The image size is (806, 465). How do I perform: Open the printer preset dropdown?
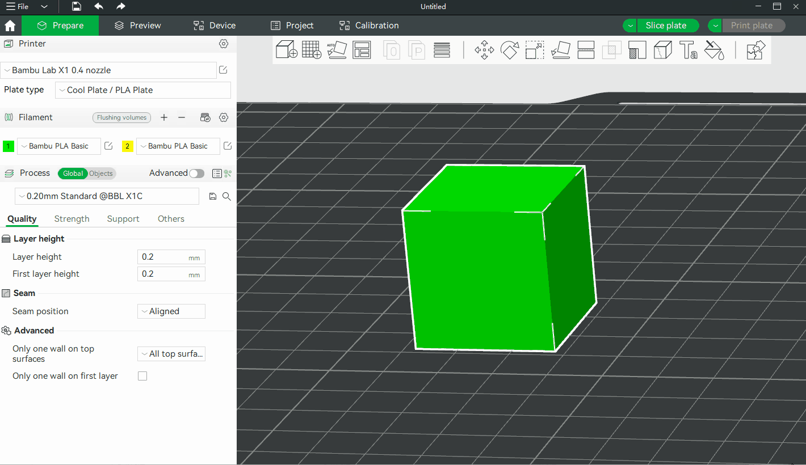click(108, 70)
